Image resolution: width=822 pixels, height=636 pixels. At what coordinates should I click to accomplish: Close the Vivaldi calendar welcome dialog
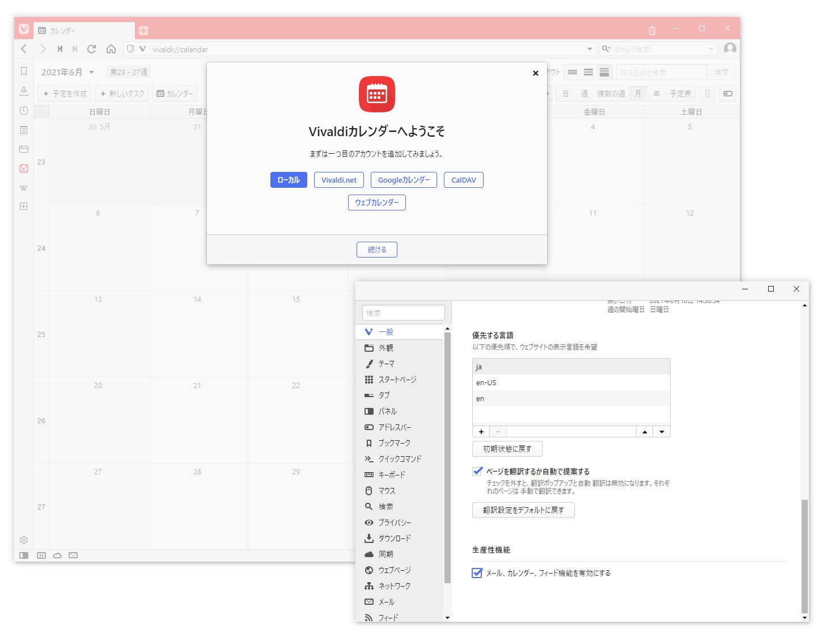[x=536, y=73]
